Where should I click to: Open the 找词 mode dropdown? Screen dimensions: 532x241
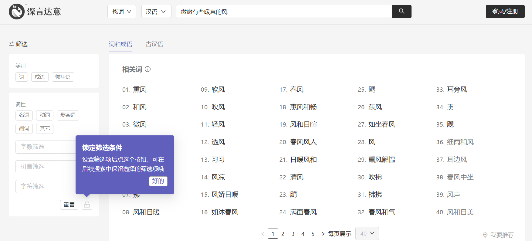[x=122, y=12]
